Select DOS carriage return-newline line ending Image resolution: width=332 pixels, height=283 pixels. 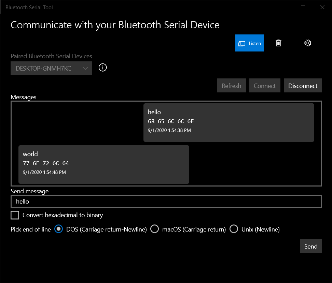58,229
